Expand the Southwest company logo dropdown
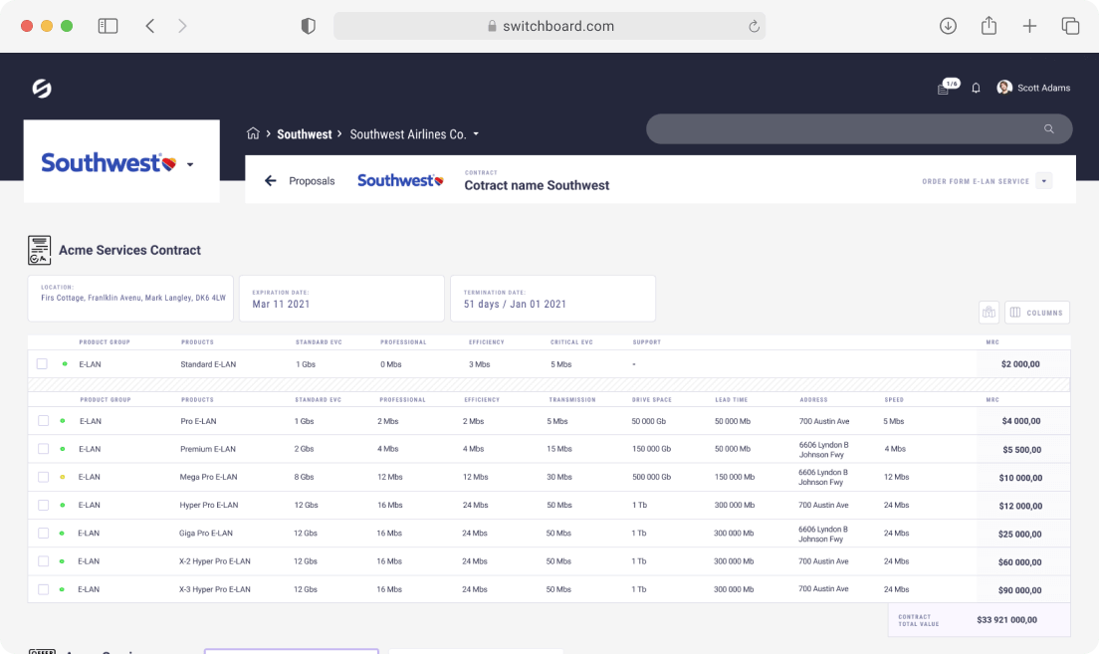 coord(190,164)
